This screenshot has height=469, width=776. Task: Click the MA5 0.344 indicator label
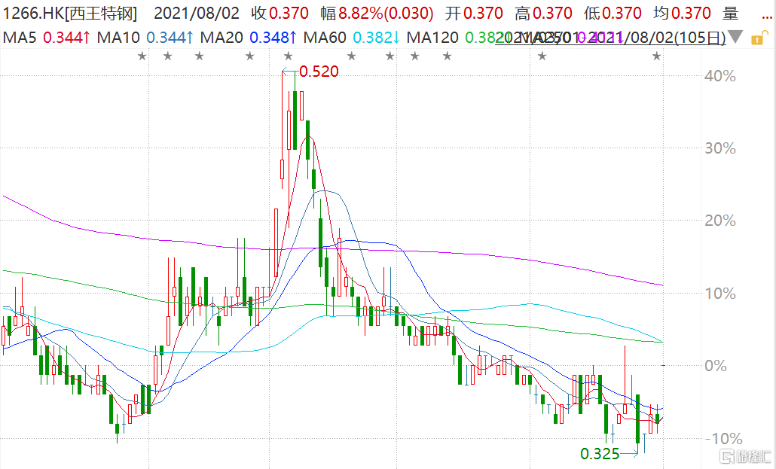point(47,37)
